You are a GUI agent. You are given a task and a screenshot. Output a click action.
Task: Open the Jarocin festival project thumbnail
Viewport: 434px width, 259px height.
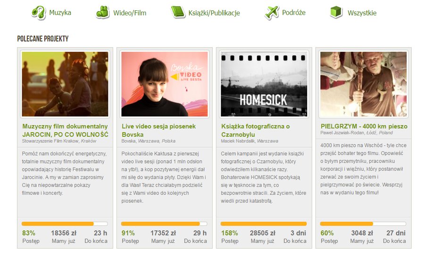click(x=65, y=84)
